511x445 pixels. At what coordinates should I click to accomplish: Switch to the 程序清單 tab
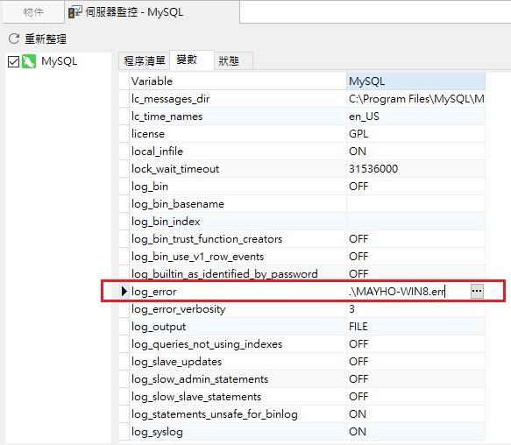pos(144,60)
